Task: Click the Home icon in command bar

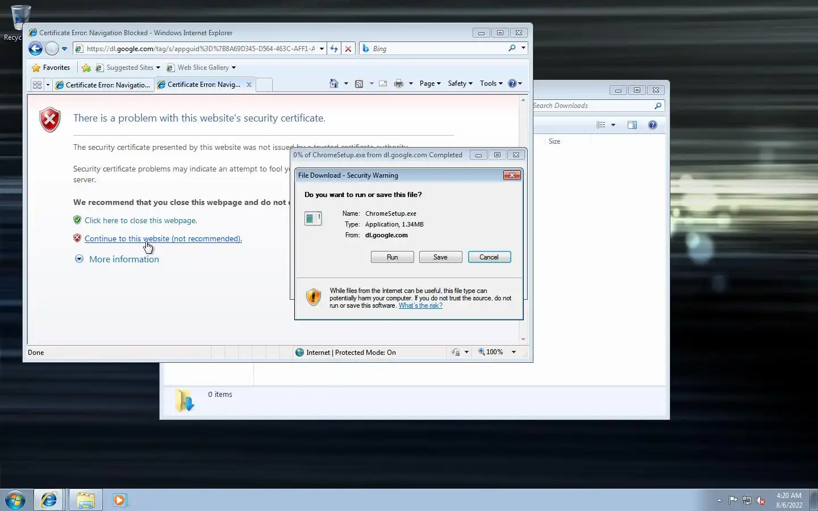Action: point(334,83)
